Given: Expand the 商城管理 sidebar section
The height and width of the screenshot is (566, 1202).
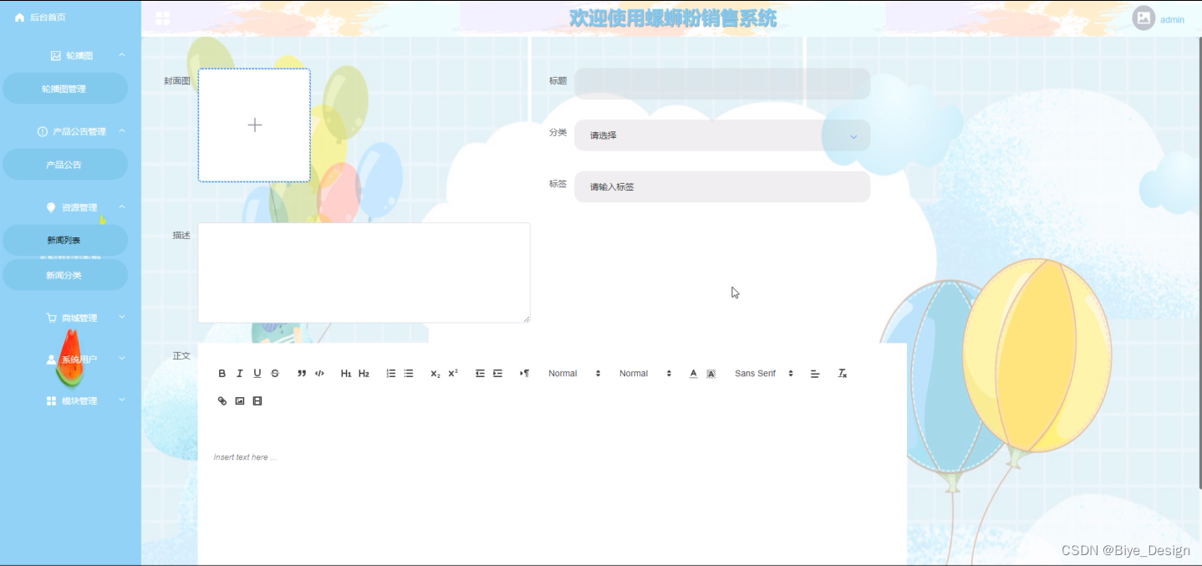Looking at the screenshot, I should point(70,318).
